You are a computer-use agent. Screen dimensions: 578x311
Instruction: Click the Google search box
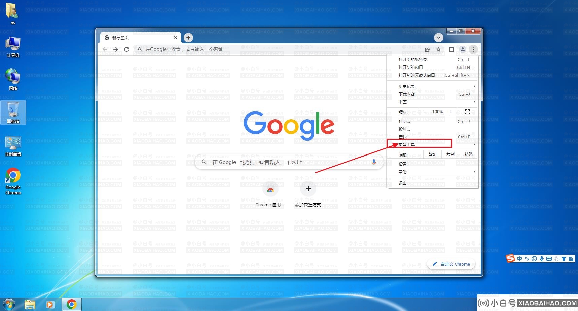click(289, 162)
